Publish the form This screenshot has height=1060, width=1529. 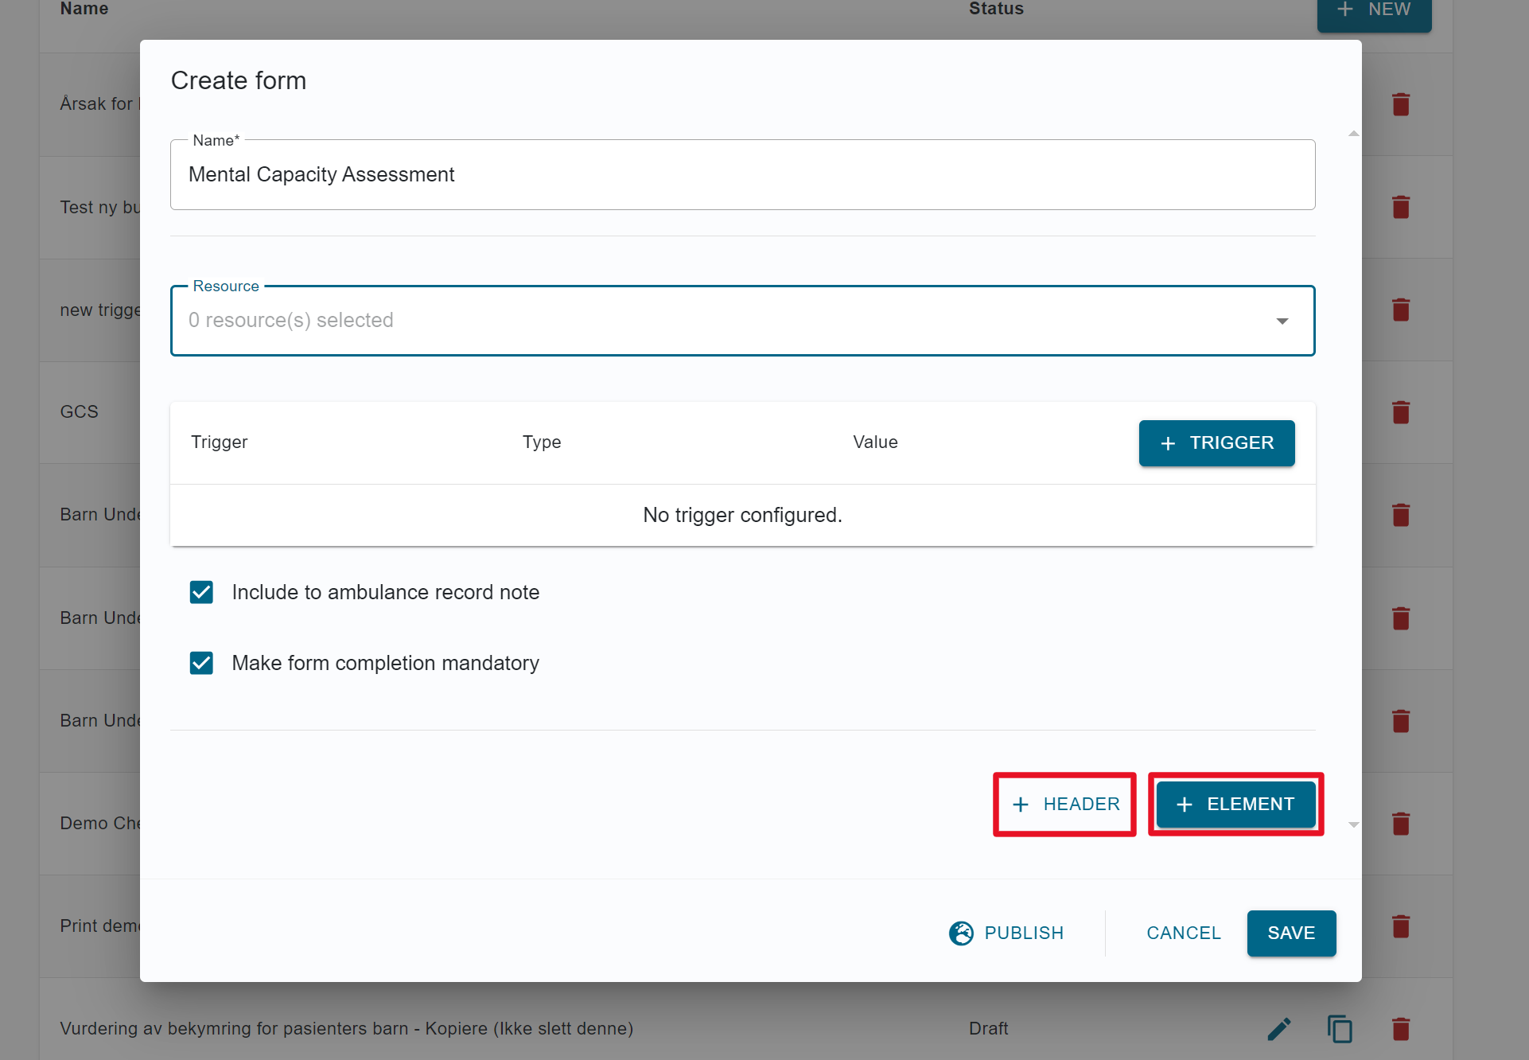click(x=1006, y=933)
